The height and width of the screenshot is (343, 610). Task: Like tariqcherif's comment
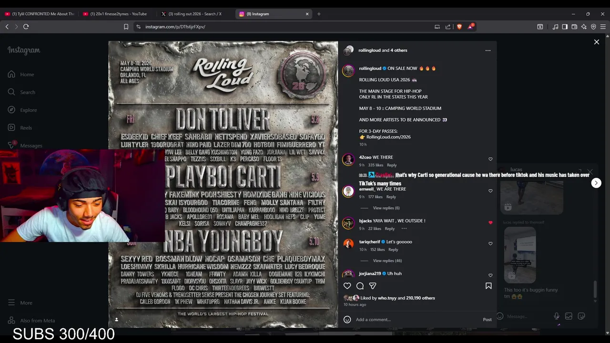coord(490,243)
